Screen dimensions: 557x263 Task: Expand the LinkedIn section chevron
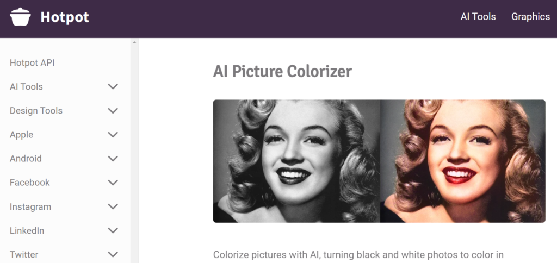pos(113,230)
